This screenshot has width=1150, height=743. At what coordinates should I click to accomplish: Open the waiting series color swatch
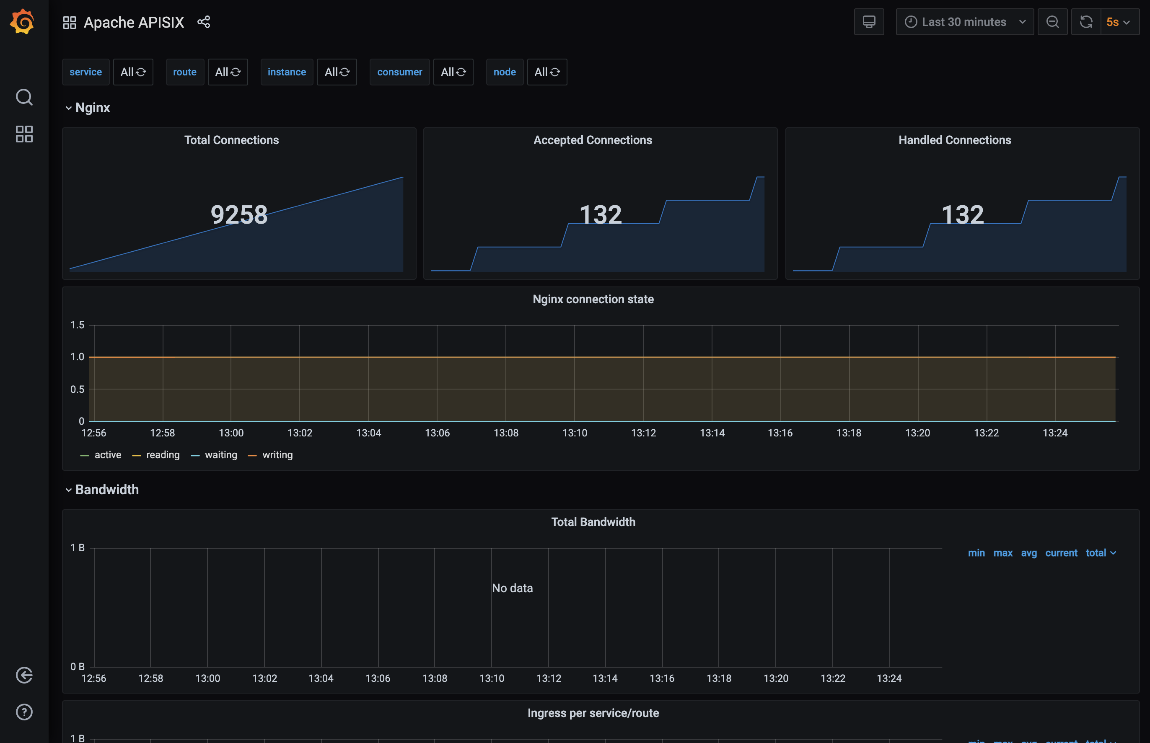pyautogui.click(x=195, y=455)
